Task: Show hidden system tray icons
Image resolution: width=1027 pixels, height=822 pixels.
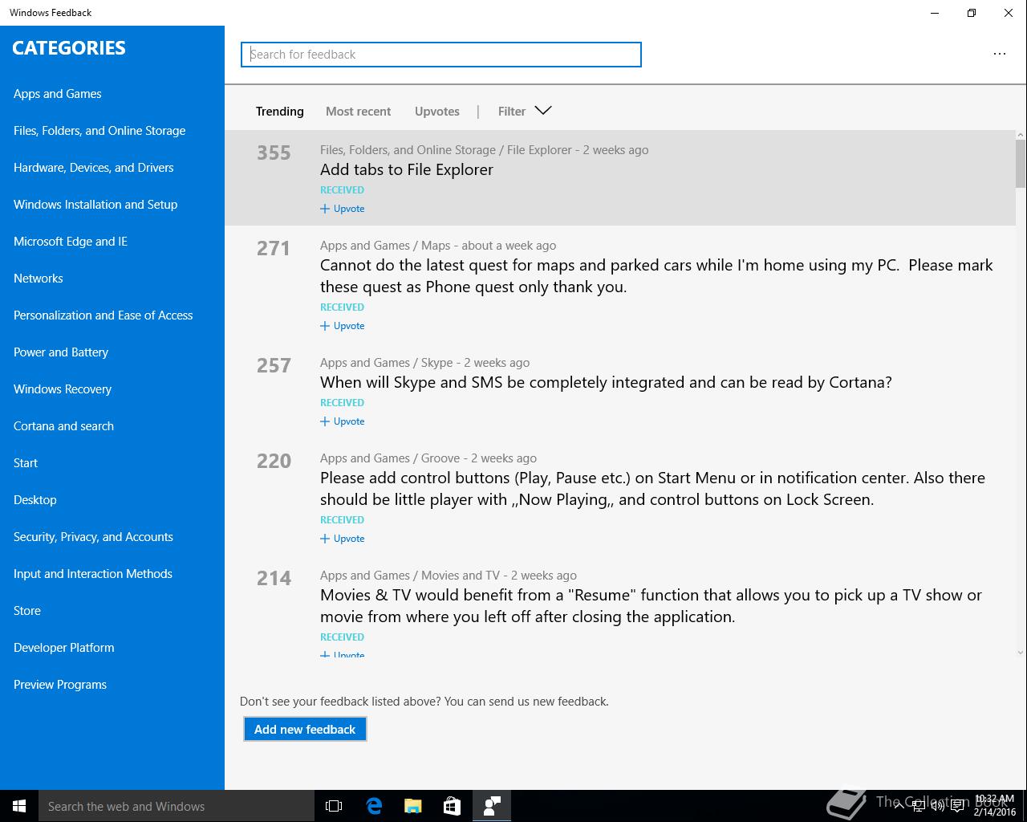Action: point(898,806)
